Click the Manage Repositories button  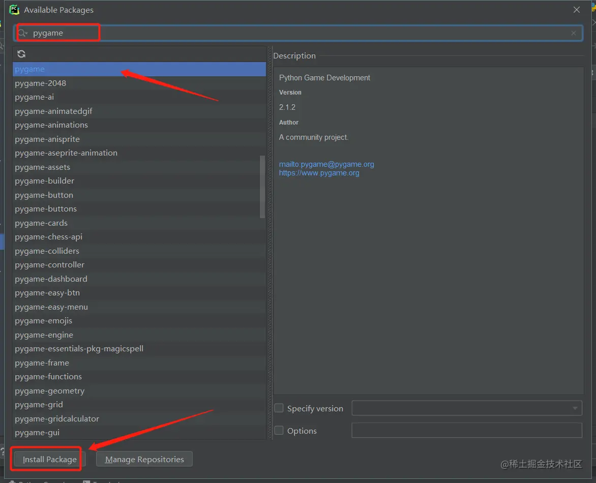click(x=144, y=459)
